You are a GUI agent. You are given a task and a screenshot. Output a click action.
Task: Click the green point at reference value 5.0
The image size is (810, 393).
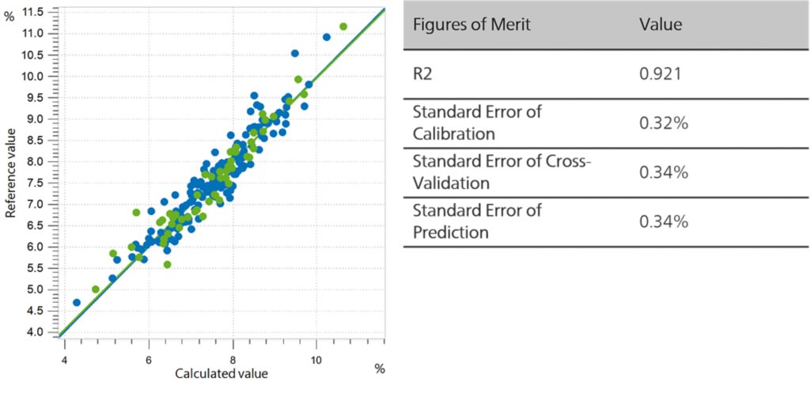(96, 289)
